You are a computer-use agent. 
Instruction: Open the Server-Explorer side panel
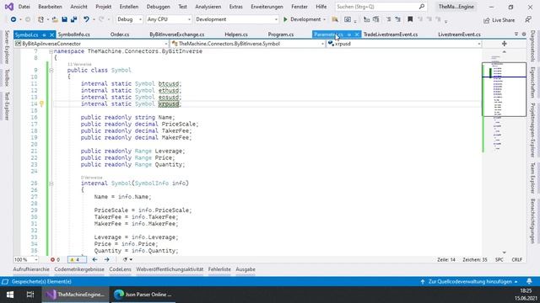click(7, 47)
